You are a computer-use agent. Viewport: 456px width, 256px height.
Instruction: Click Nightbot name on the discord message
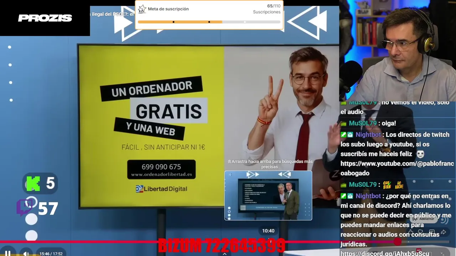368,196
